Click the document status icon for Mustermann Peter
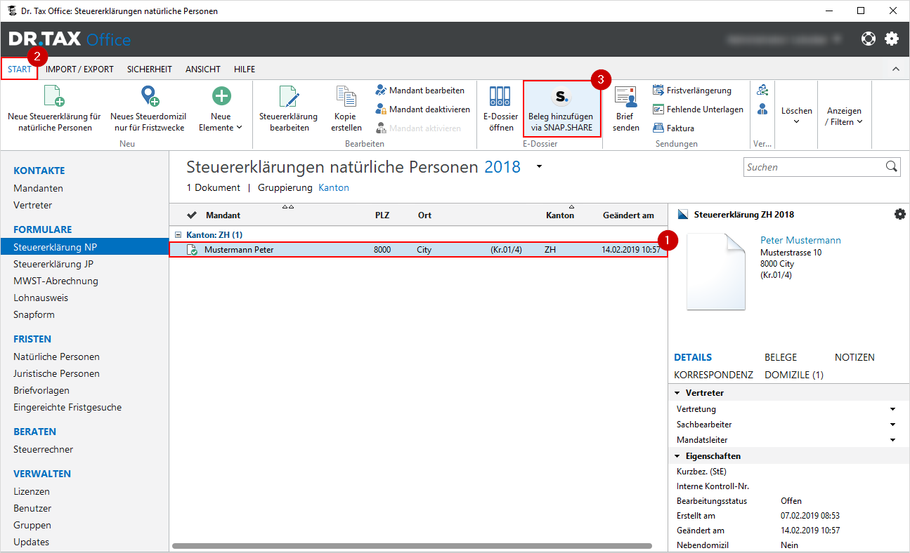The image size is (910, 553). [192, 249]
